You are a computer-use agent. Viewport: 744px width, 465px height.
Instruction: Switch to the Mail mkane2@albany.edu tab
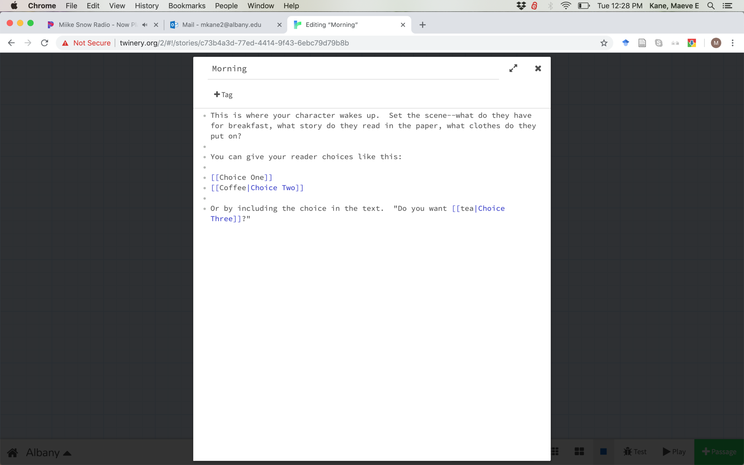tap(221, 25)
